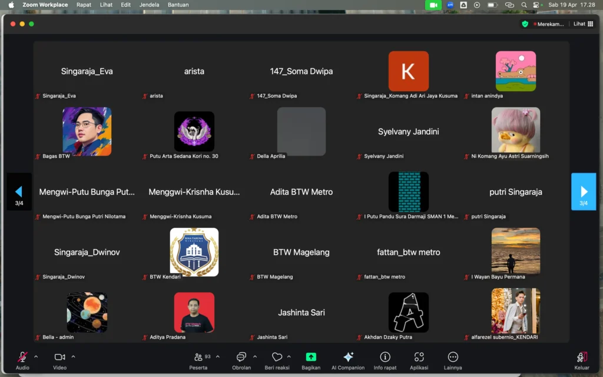Screen dimensions: 603x377
Task: Click the putri Singaraja participant tile
Action: coord(516,191)
